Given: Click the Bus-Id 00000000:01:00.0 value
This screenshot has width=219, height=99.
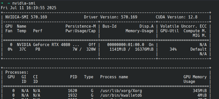Looking at the screenshot, I should point(126,45).
